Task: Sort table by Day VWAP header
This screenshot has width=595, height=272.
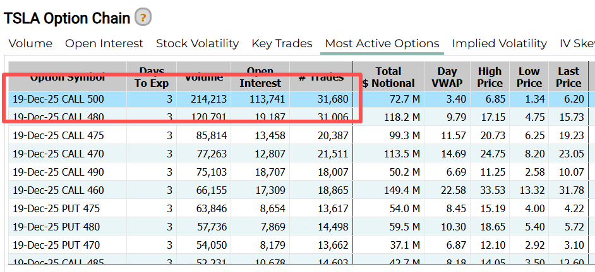Action: [x=446, y=77]
